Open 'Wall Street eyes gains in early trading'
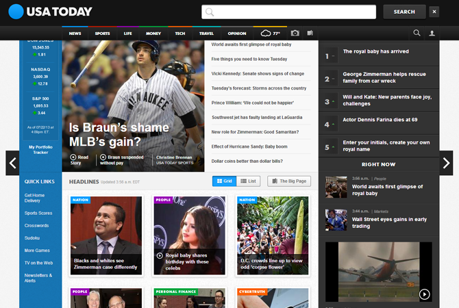 click(389, 222)
